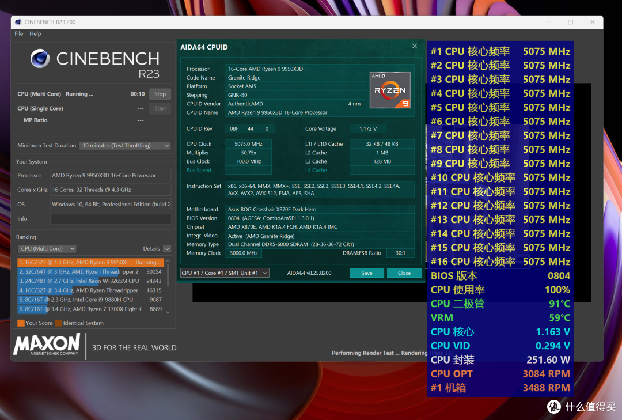Click the Cinebench app icon in title bar
This screenshot has height=420, width=622.
click(18, 22)
